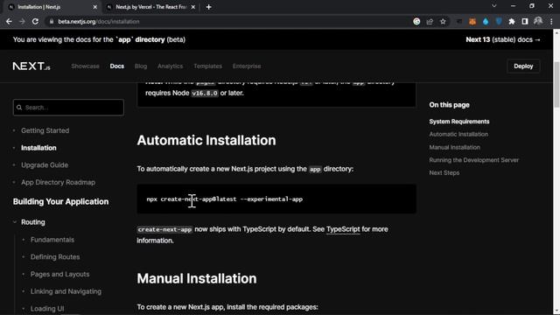The image size is (560, 315).
Task: Open Linking and Navigating in sidebar
Action: [x=66, y=291]
